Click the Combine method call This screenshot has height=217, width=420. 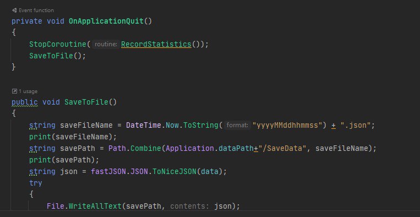click(x=146, y=148)
